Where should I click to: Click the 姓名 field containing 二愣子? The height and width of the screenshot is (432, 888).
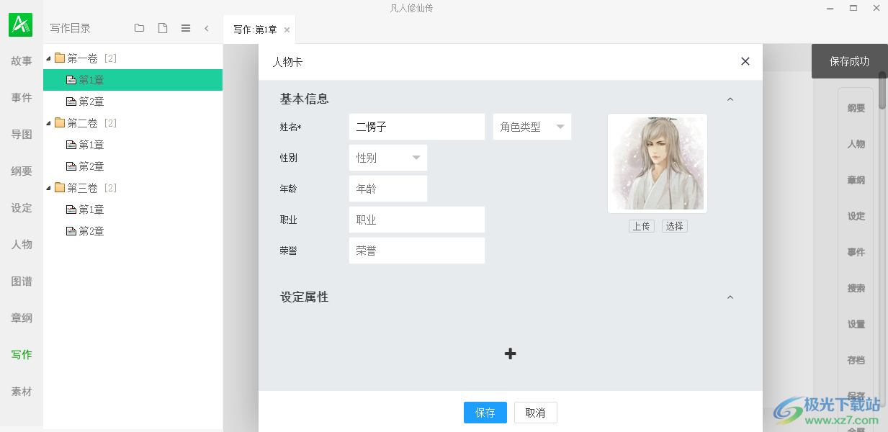tap(416, 126)
